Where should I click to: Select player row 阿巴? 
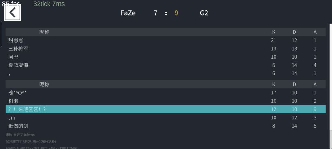(x=165, y=57)
